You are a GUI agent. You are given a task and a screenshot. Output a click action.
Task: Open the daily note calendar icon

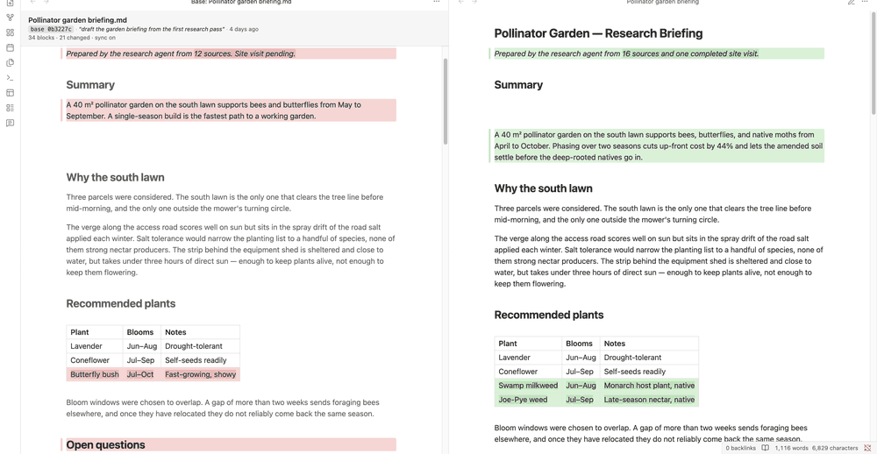10,47
